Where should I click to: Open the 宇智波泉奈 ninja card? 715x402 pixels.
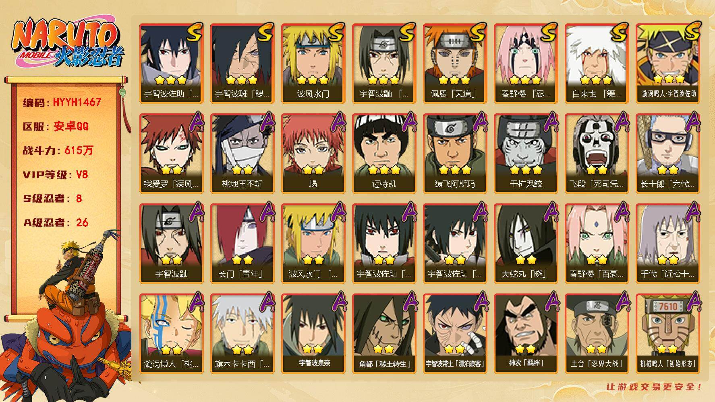[x=313, y=334]
